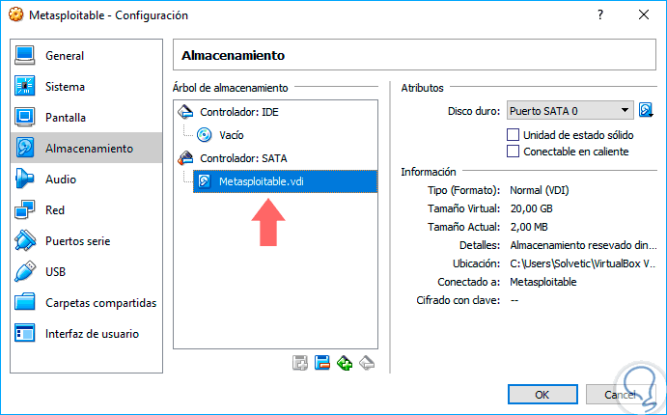Open the Puerto SATA 0 dropdown
Screen dimensions: 667x415
[x=570, y=111]
